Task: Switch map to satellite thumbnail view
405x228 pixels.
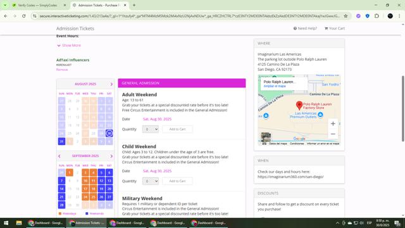Action: 266,137
